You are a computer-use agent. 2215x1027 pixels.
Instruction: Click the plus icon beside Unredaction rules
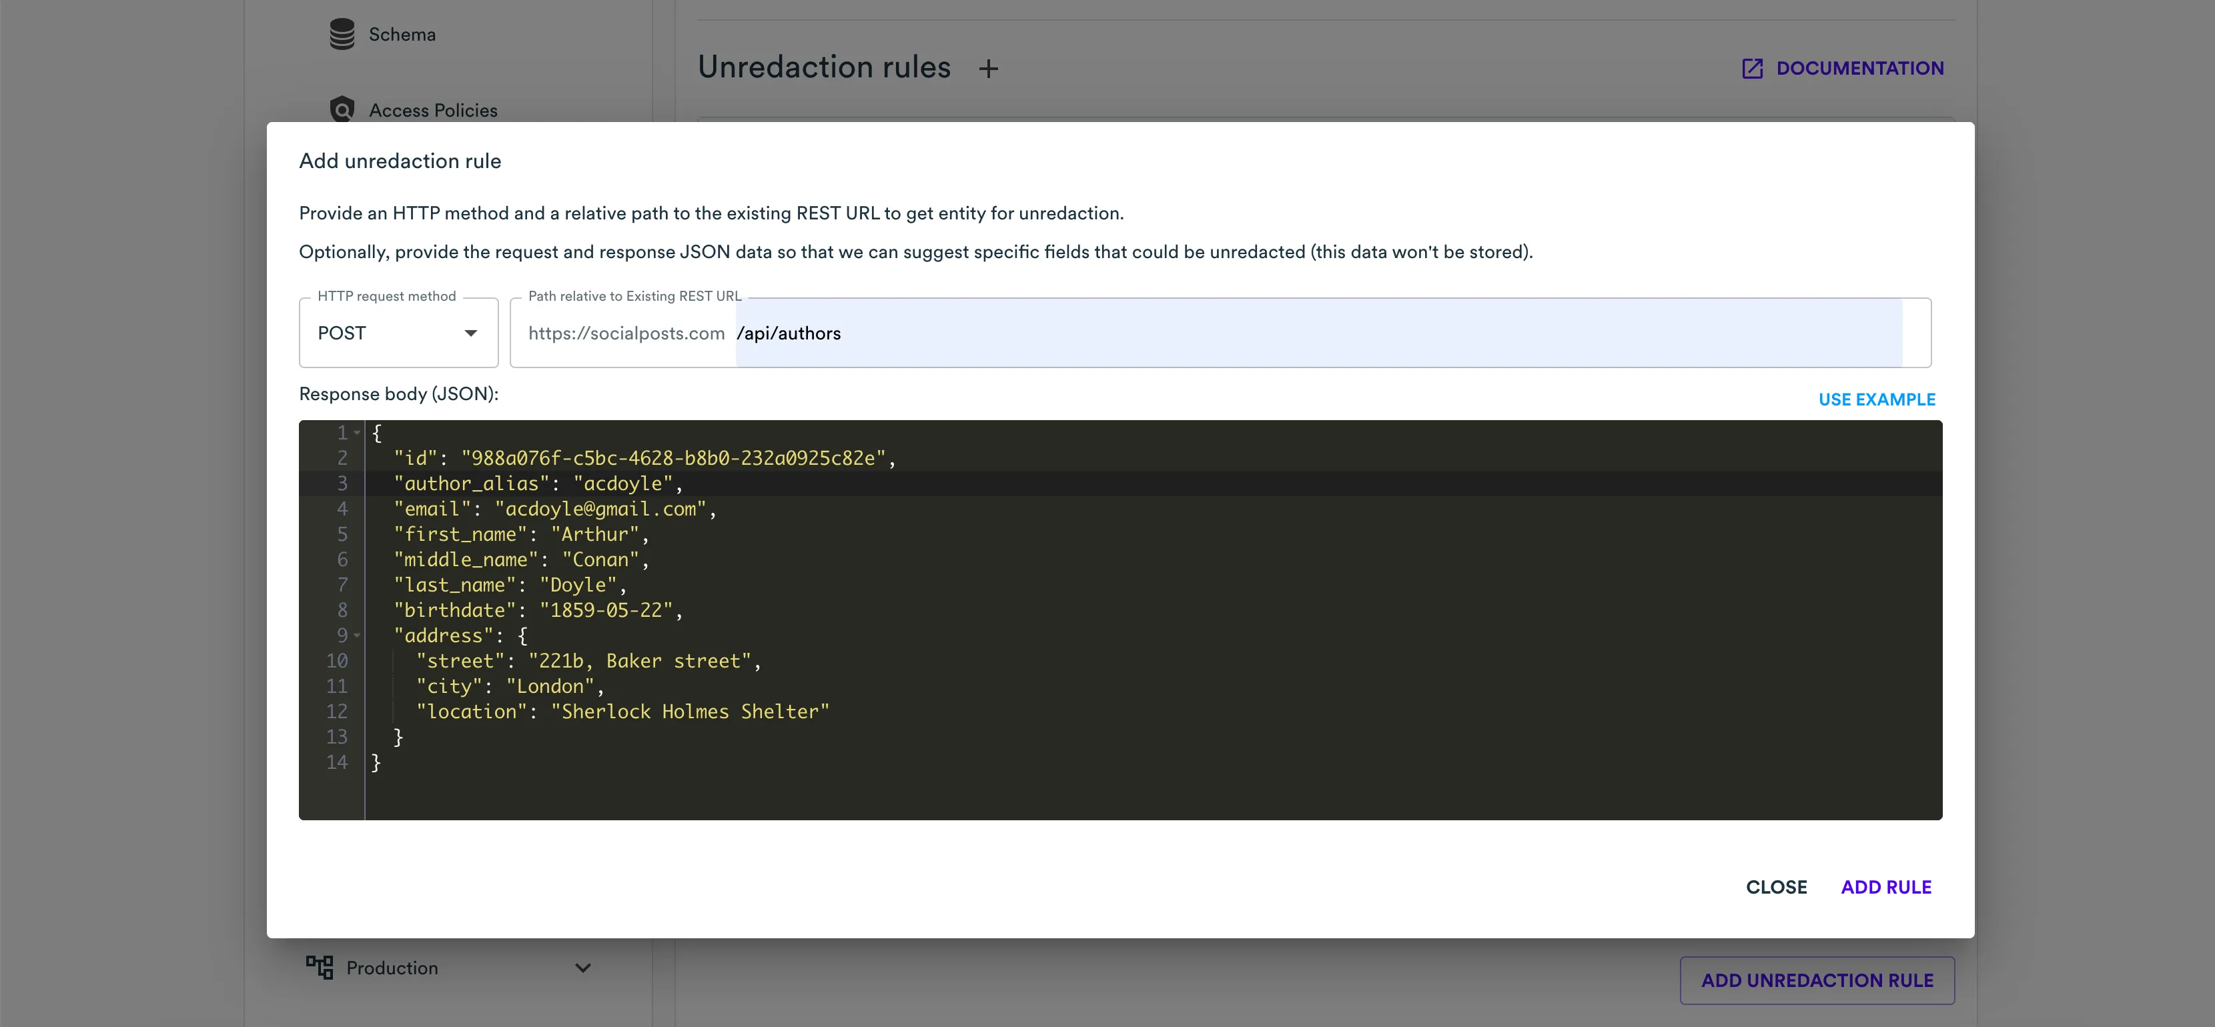click(x=988, y=69)
